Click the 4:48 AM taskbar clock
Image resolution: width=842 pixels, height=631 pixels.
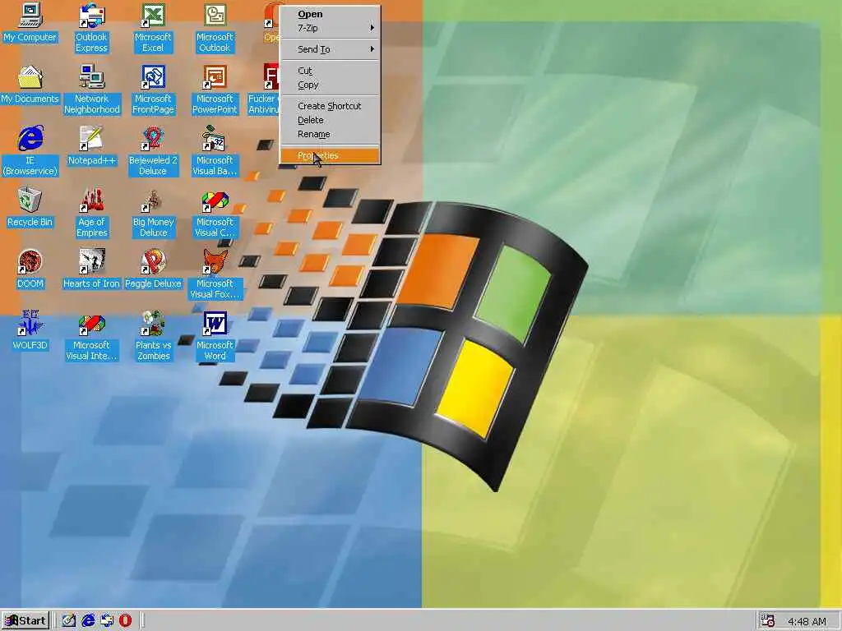click(807, 622)
